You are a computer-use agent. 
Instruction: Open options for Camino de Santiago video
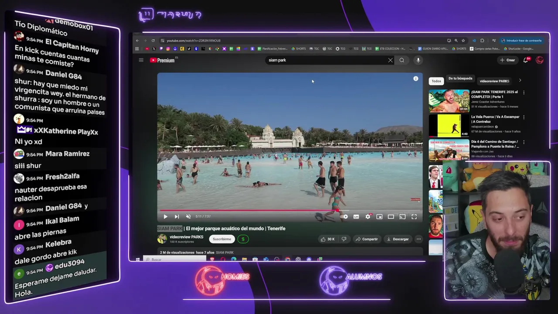click(524, 142)
